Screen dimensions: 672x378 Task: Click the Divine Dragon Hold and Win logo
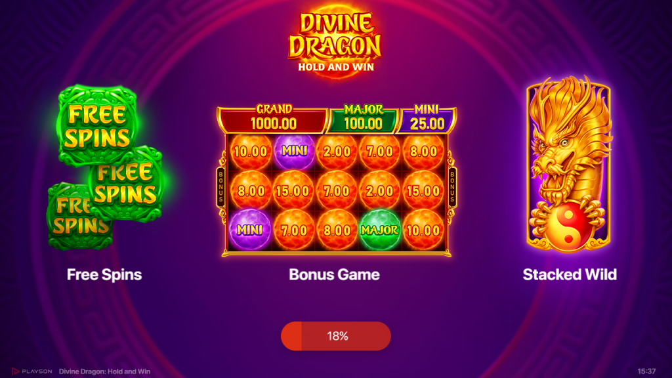point(335,41)
